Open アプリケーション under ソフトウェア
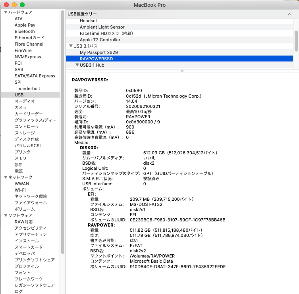This screenshot has width=299, height=294. click(31, 234)
